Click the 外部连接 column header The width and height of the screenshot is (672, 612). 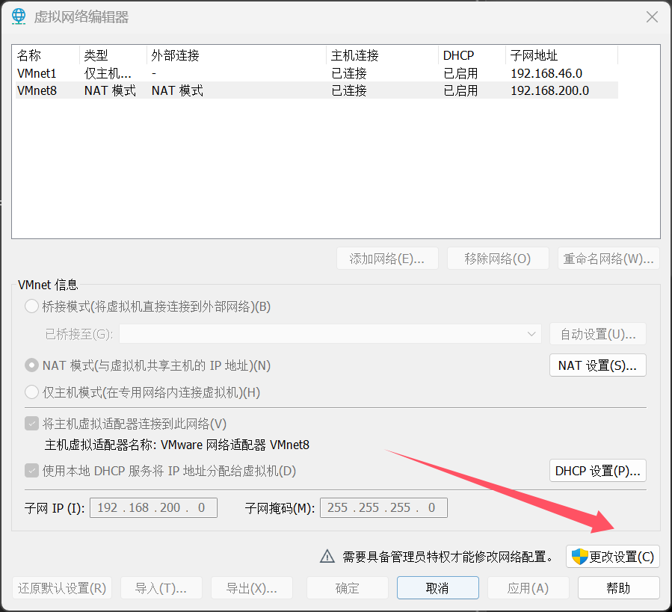coord(236,55)
